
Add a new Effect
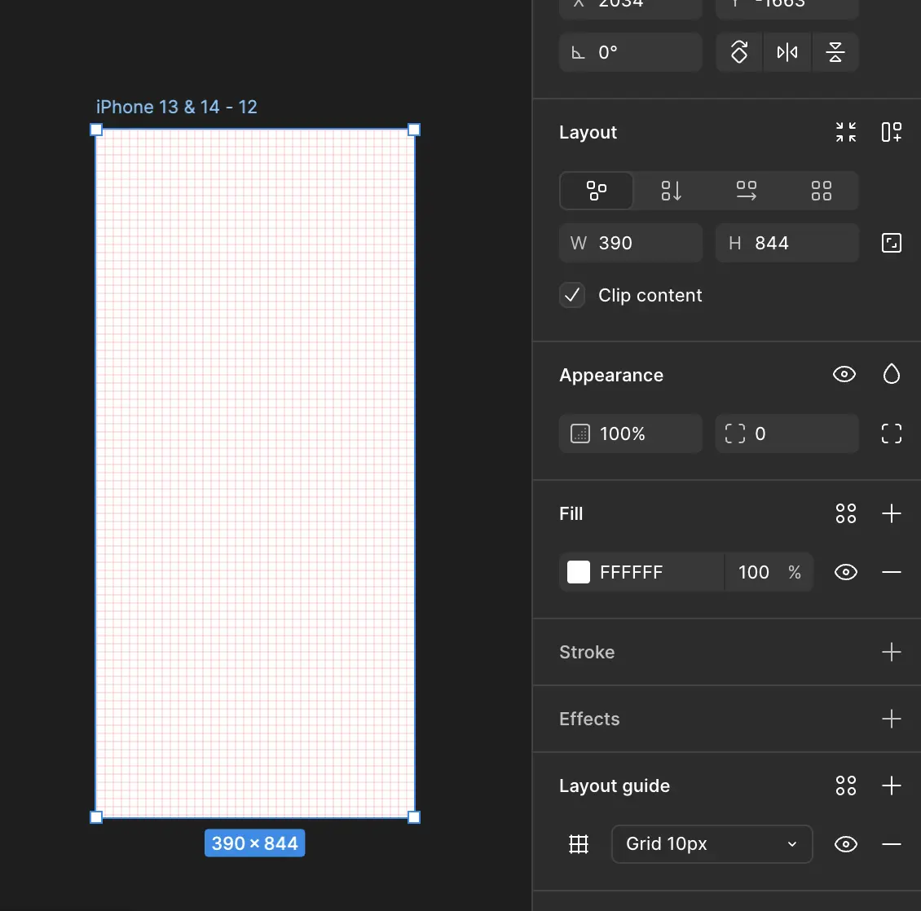click(x=892, y=719)
